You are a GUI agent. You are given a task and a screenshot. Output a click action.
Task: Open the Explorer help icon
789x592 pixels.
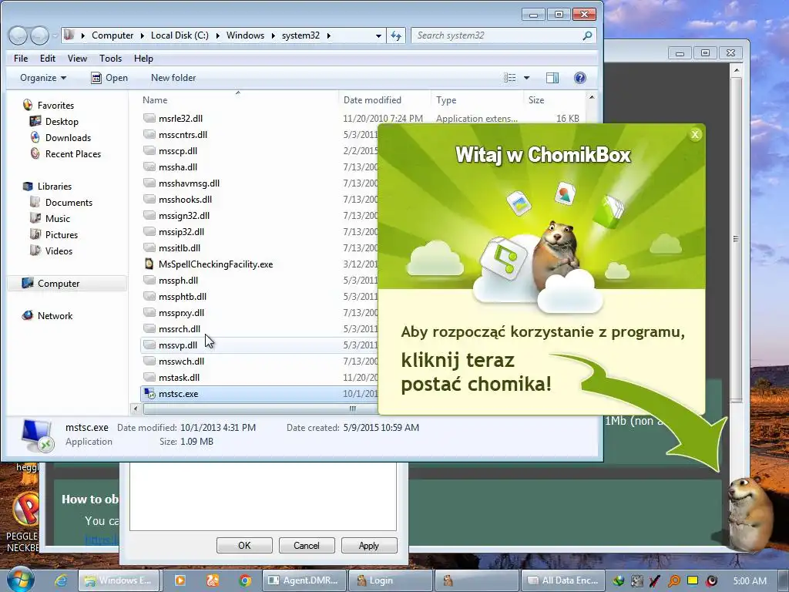(x=579, y=78)
